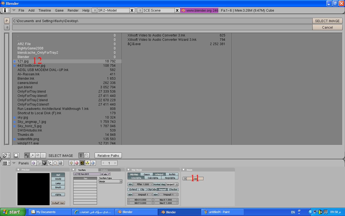This screenshot has height=216, width=345.
Task: Enable the Normal Map toggle
Action: (159, 184)
